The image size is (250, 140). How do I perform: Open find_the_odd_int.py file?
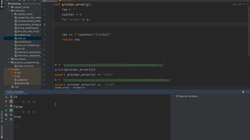[x=27, y=31]
